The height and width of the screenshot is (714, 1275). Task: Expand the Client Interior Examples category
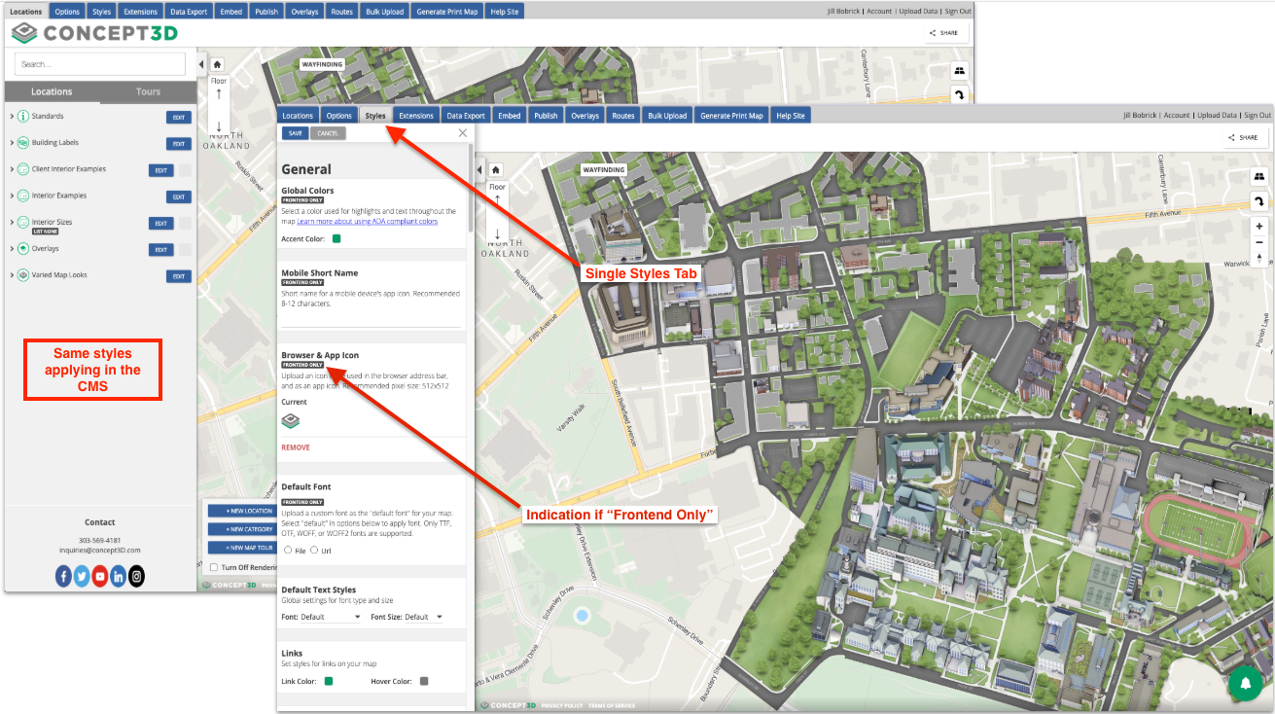11,169
